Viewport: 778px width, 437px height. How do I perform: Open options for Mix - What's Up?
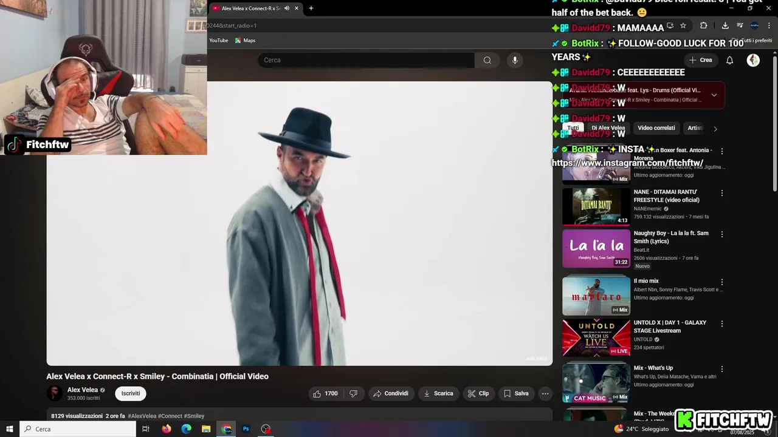(722, 368)
